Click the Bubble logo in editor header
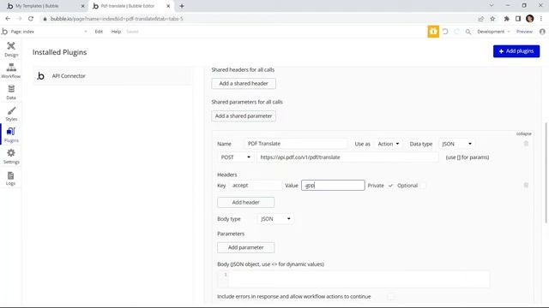The height and width of the screenshot is (308, 549). coord(4,32)
